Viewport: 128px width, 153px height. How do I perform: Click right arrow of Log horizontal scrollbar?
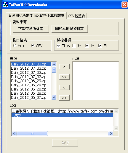[111, 134]
